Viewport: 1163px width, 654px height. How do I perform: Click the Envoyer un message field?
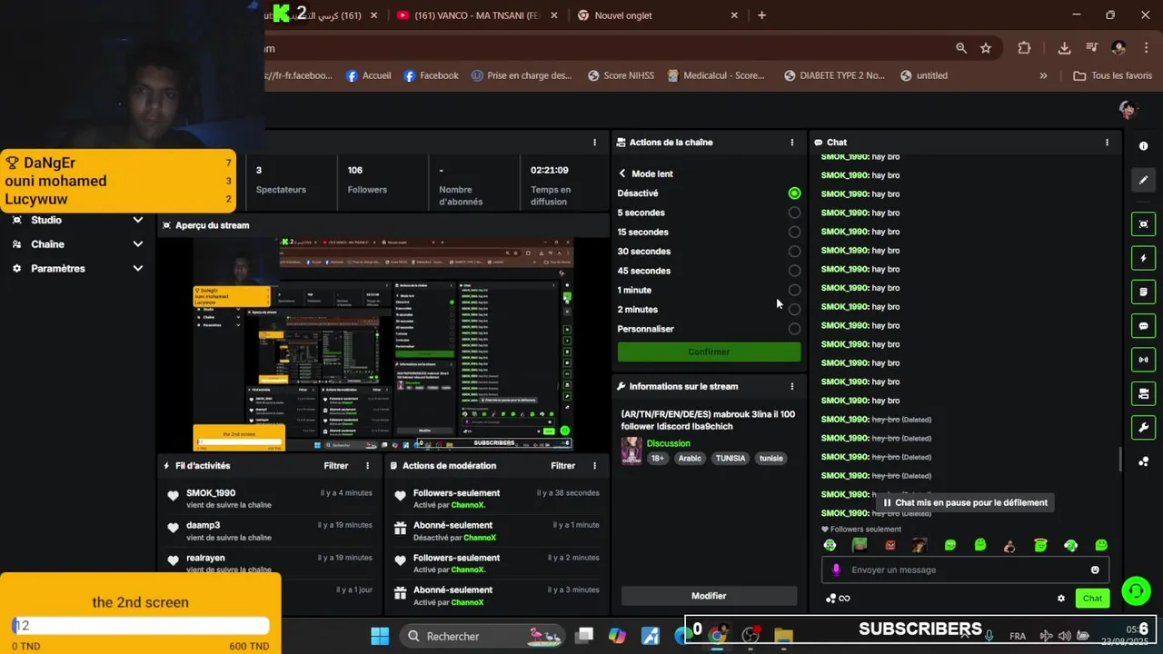(x=965, y=570)
